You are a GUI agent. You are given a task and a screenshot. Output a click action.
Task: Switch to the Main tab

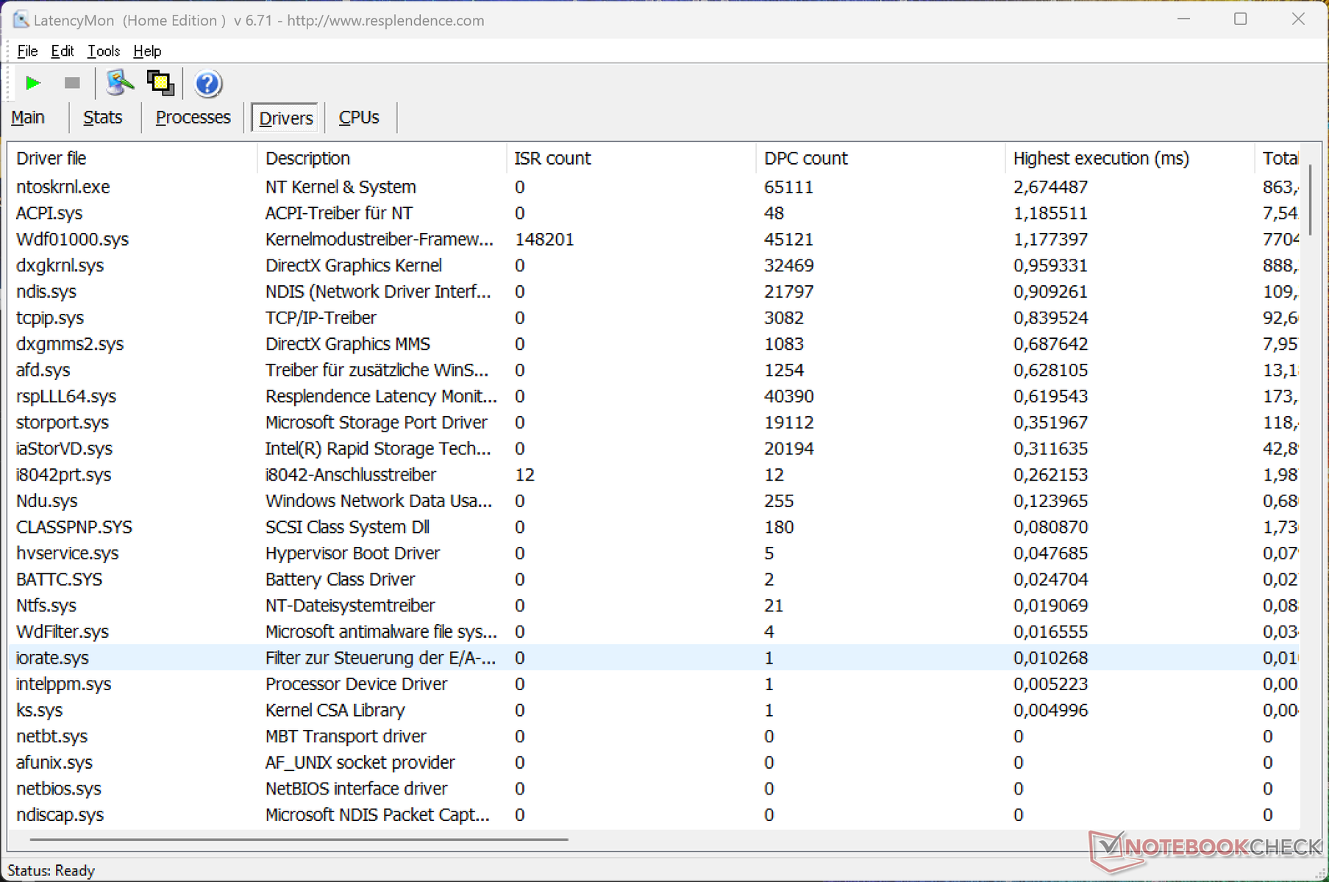28,118
